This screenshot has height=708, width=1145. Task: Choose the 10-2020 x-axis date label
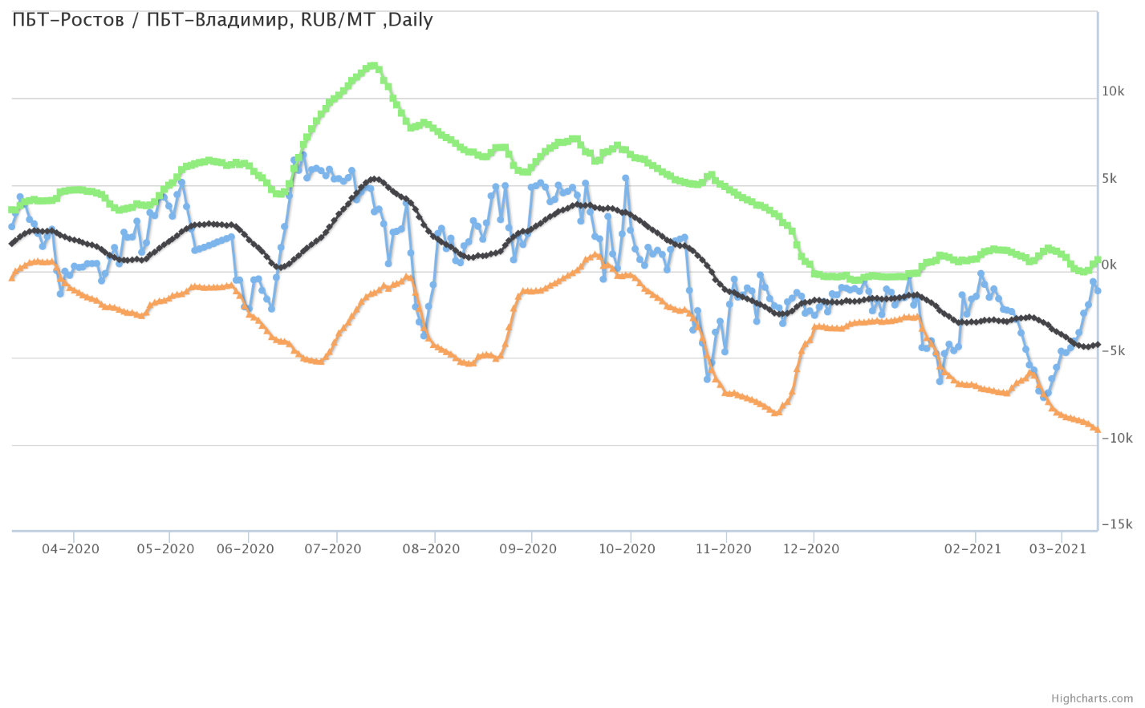[627, 549]
